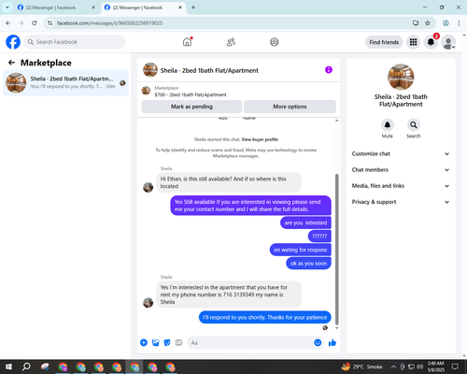
Task: Open the taskbar clock and date
Action: coord(435,367)
